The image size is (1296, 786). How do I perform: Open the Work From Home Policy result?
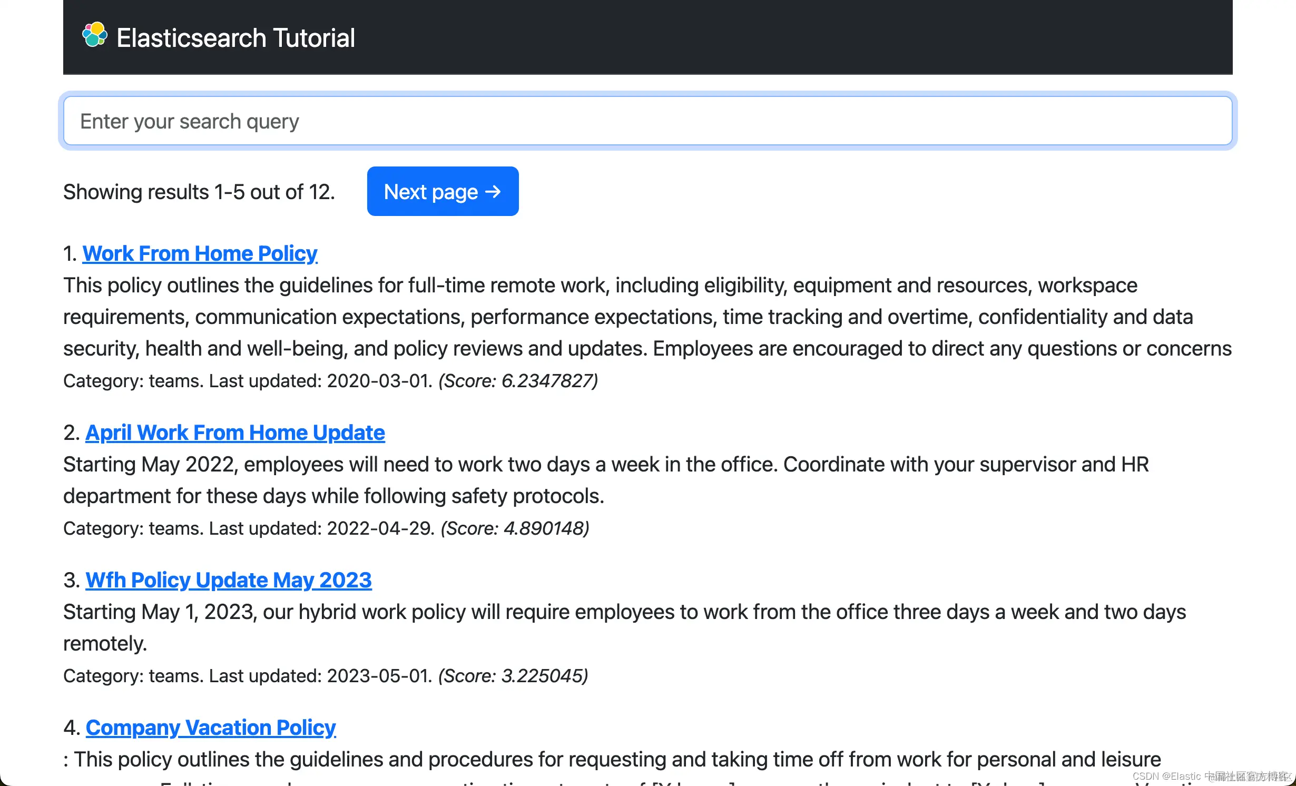(x=200, y=253)
